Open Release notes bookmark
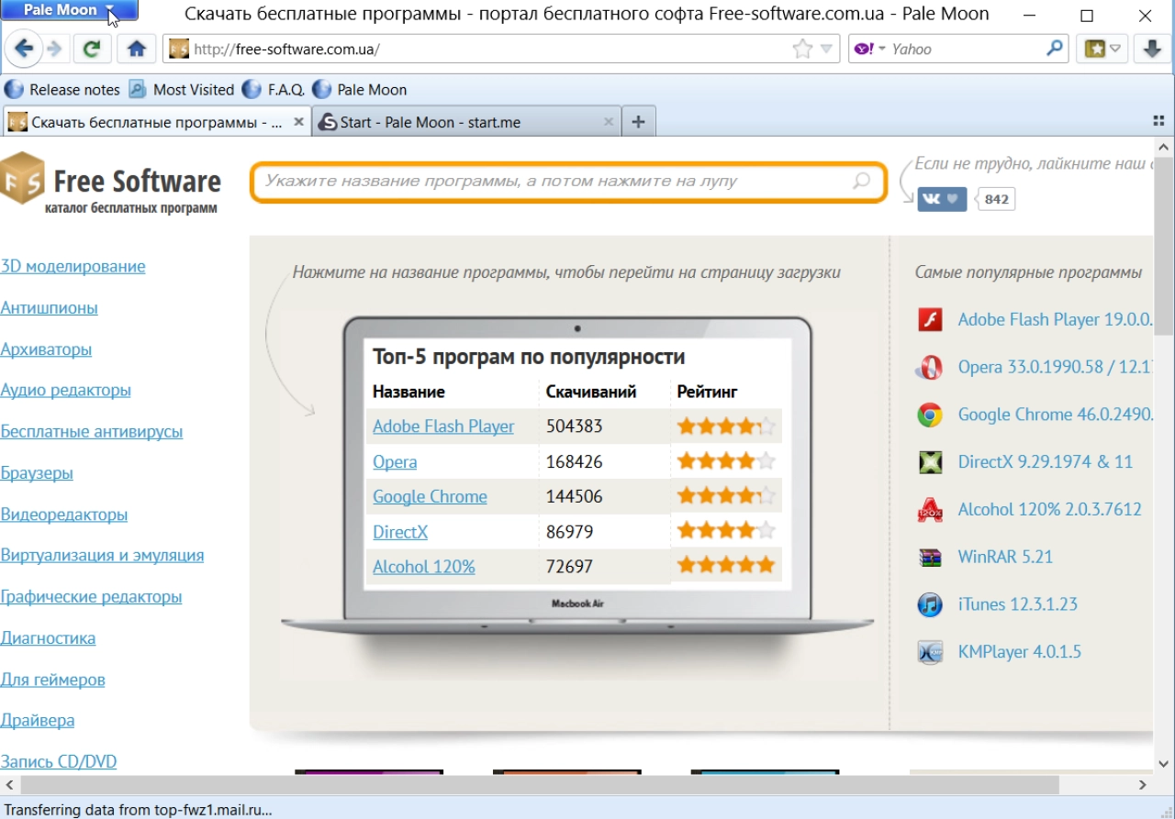Viewport: 1175px width, 819px height. (62, 90)
